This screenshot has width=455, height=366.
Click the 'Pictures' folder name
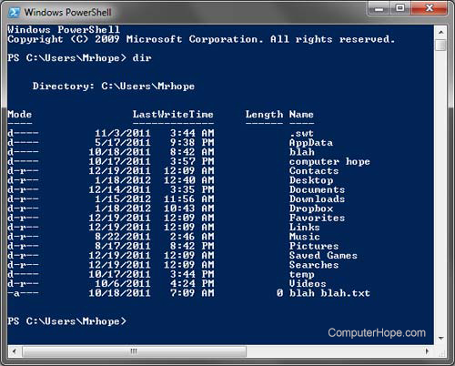[314, 246]
